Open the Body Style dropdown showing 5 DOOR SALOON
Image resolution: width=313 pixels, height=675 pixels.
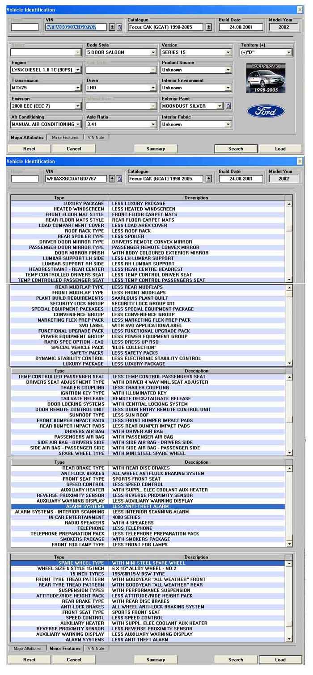[x=153, y=52]
